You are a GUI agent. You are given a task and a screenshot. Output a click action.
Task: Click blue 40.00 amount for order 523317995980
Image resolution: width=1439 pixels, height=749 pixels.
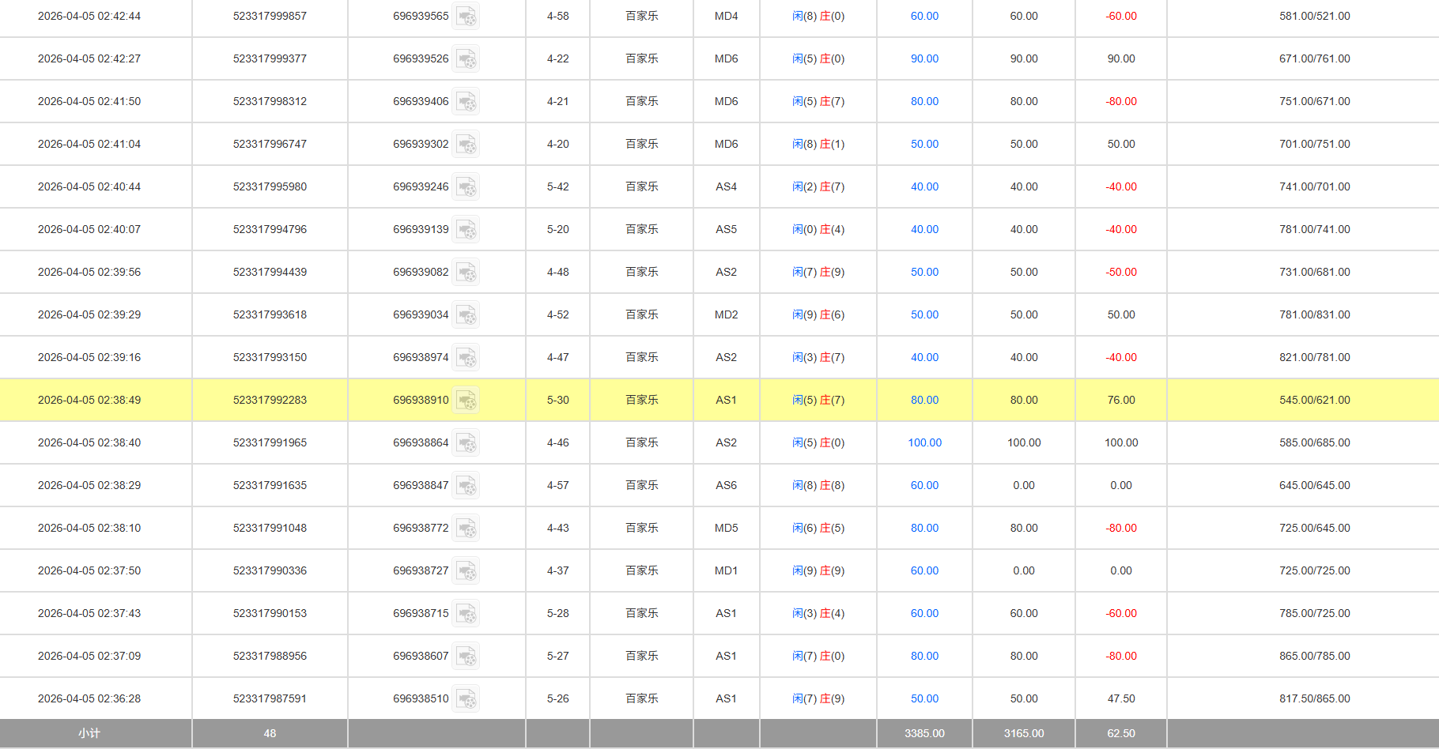coord(924,187)
